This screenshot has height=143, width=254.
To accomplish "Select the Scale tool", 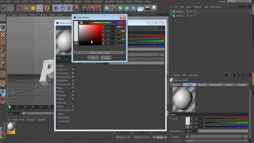I will pyautogui.click(x=33, y=8).
